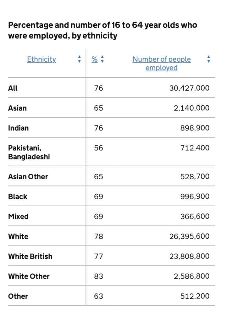Select the Indian row label
226x322 pixels.
(x=19, y=128)
